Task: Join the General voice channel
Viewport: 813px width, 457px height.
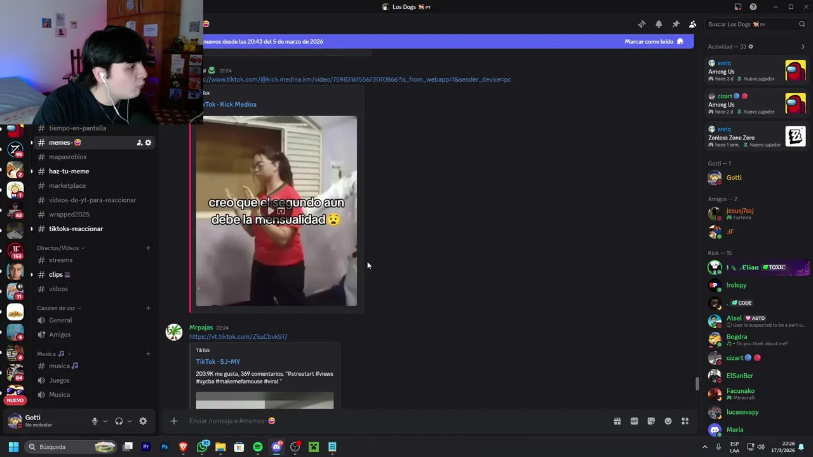Action: pyautogui.click(x=93, y=321)
